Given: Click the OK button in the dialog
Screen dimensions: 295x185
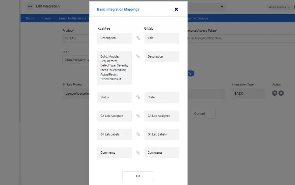Looking at the screenshot, I should [x=138, y=176].
